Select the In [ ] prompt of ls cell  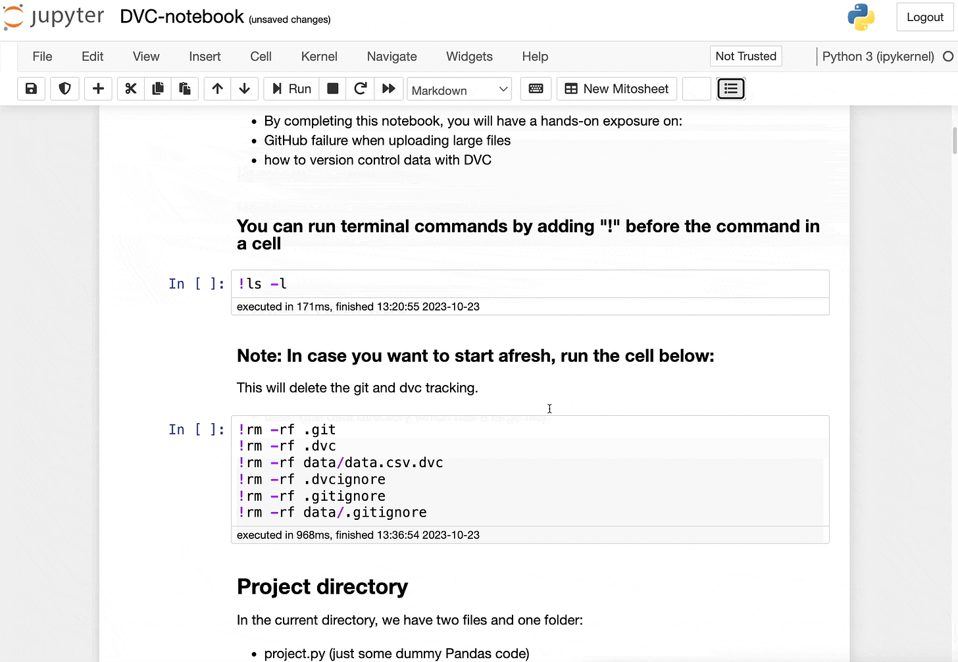pos(196,284)
